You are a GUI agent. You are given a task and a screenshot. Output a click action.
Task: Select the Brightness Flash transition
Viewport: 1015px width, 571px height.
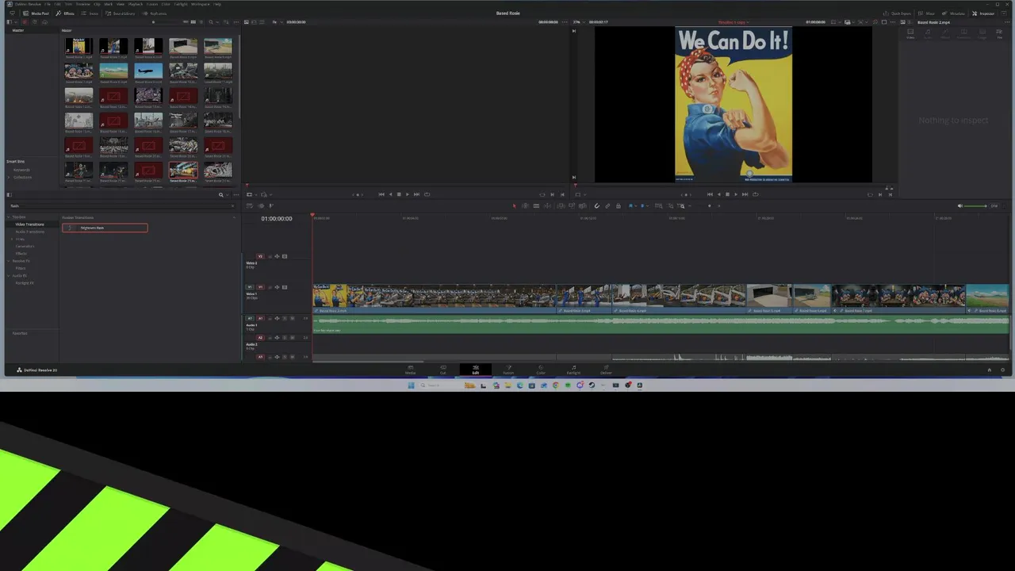(105, 228)
